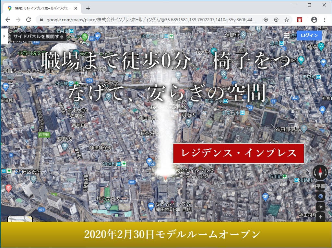Bookmark this page with the star icon

[287, 19]
